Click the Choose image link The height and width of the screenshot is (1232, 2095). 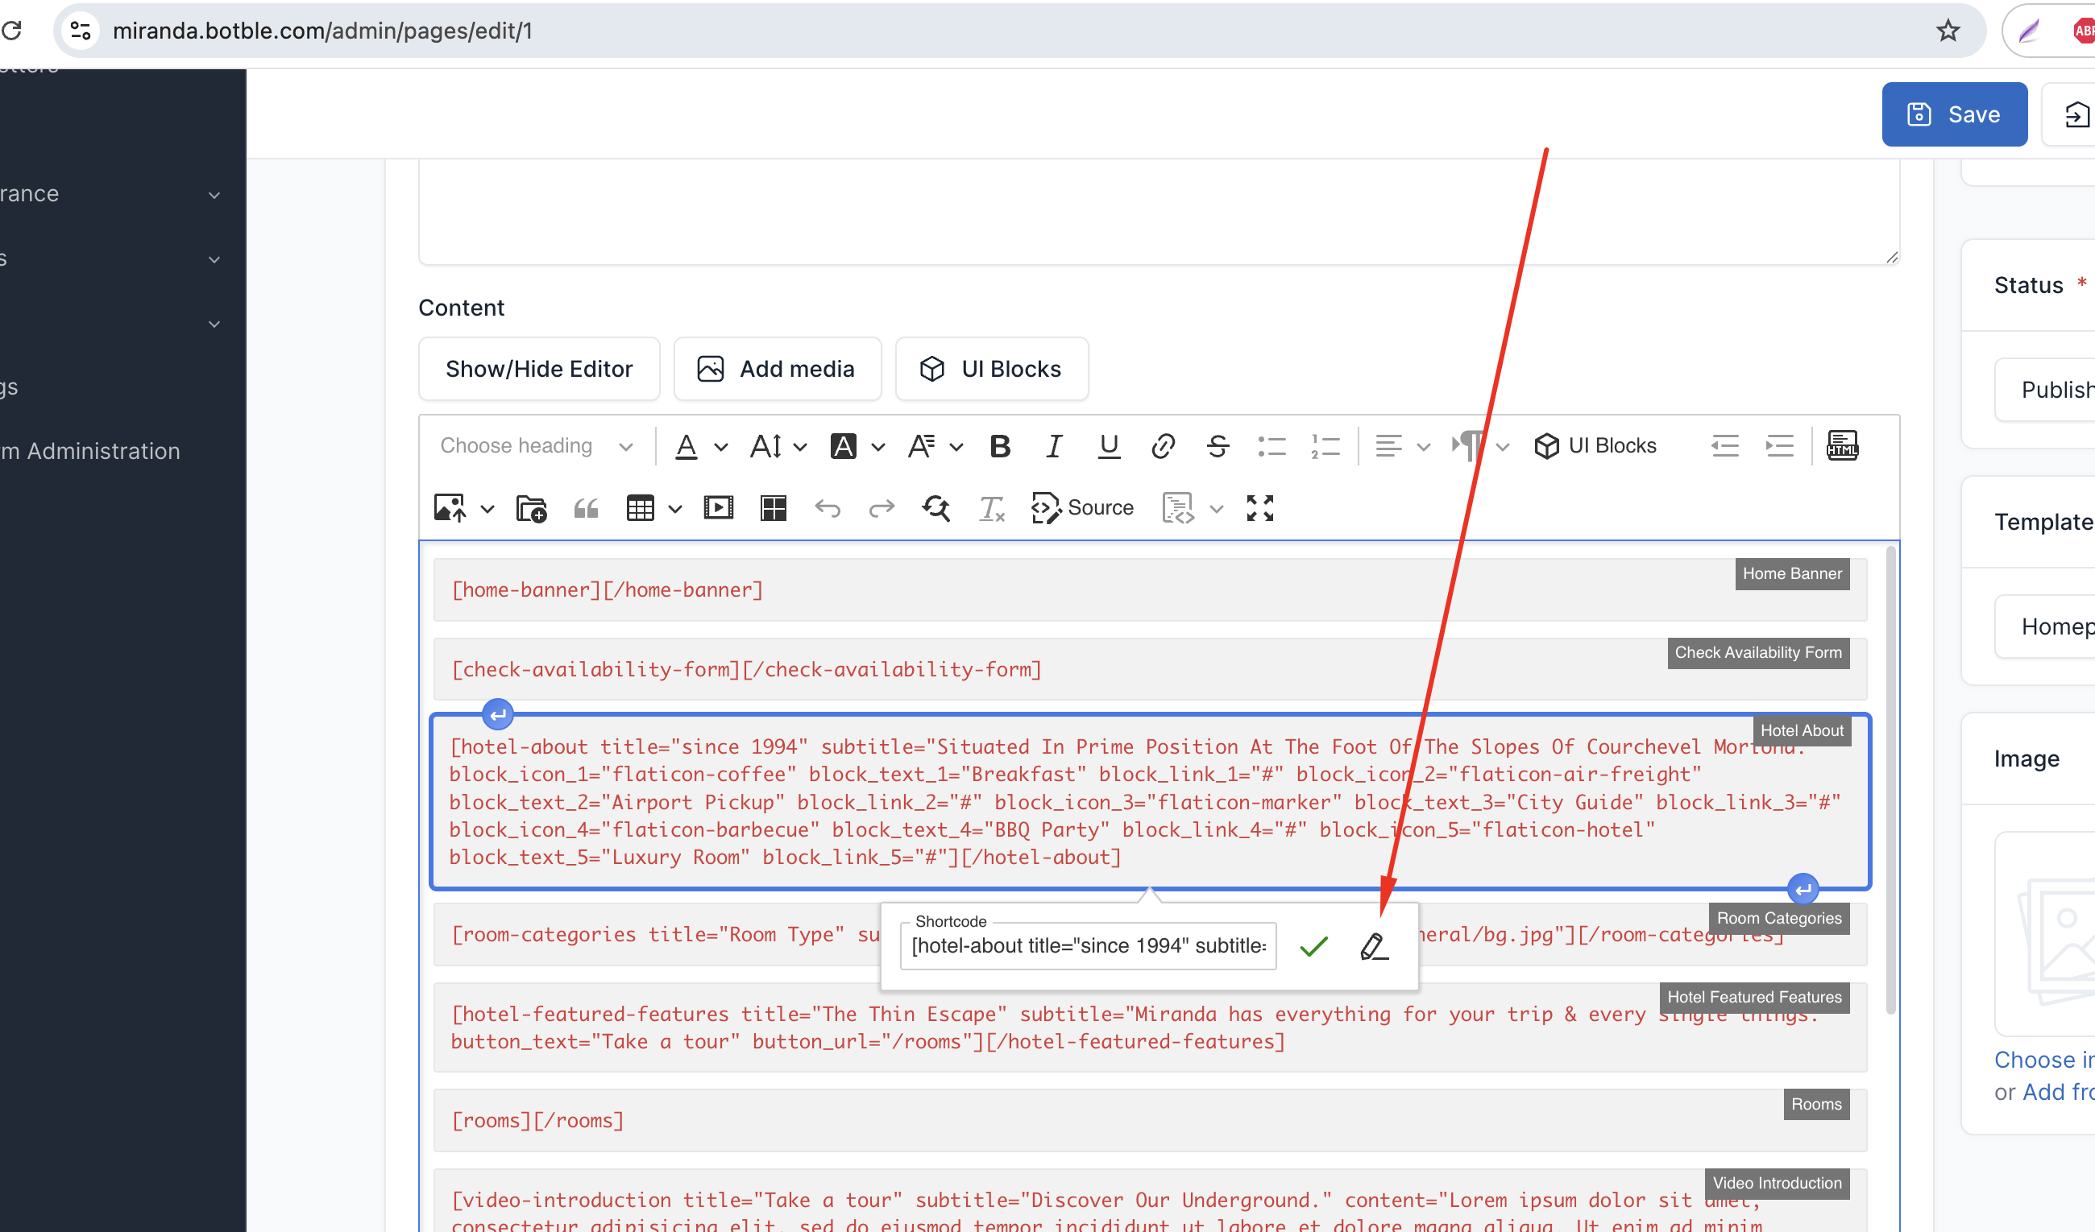pos(2044,1060)
